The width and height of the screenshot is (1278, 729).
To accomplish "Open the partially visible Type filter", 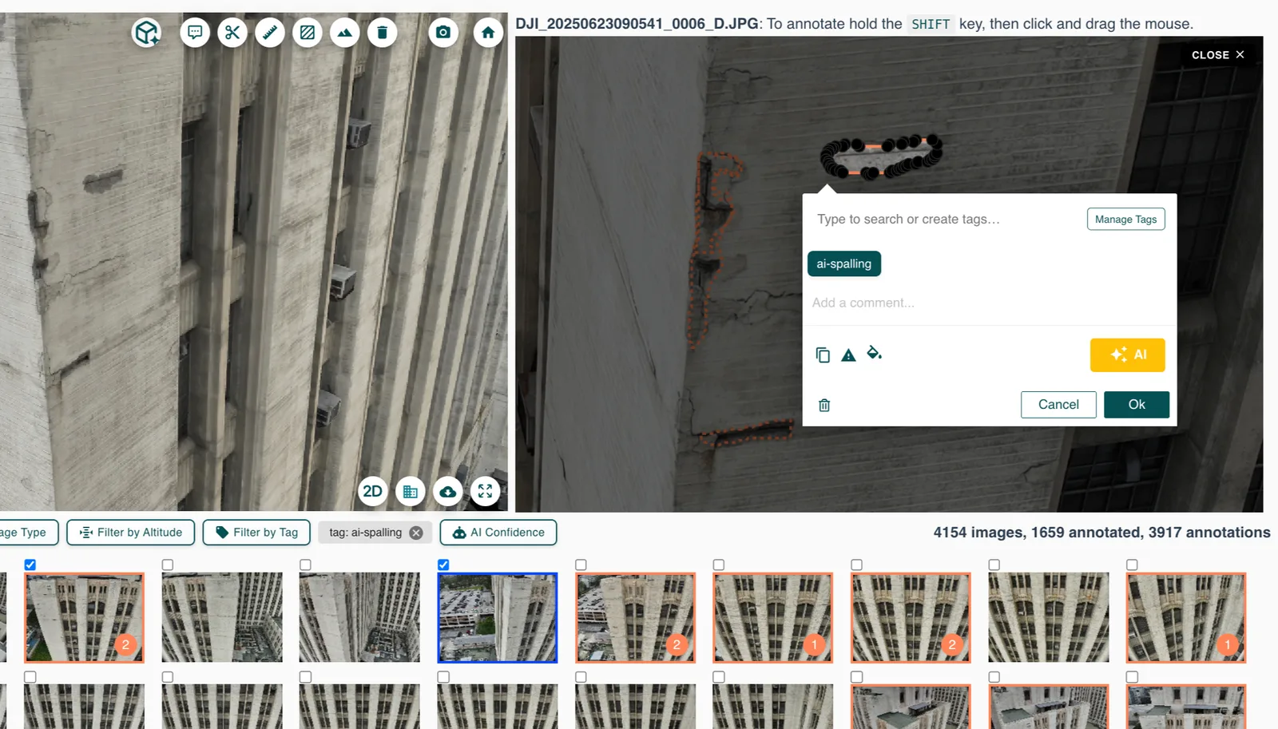I will [x=28, y=533].
